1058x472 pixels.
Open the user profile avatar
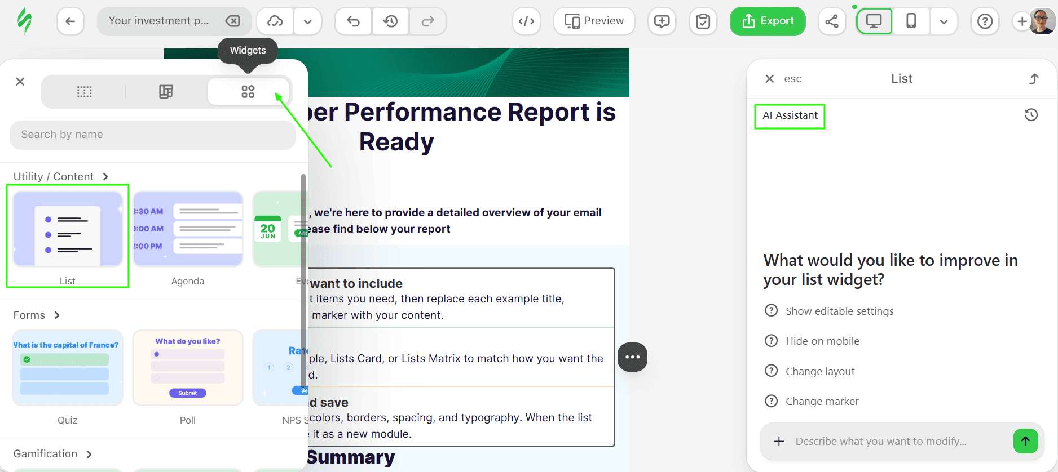(1042, 21)
